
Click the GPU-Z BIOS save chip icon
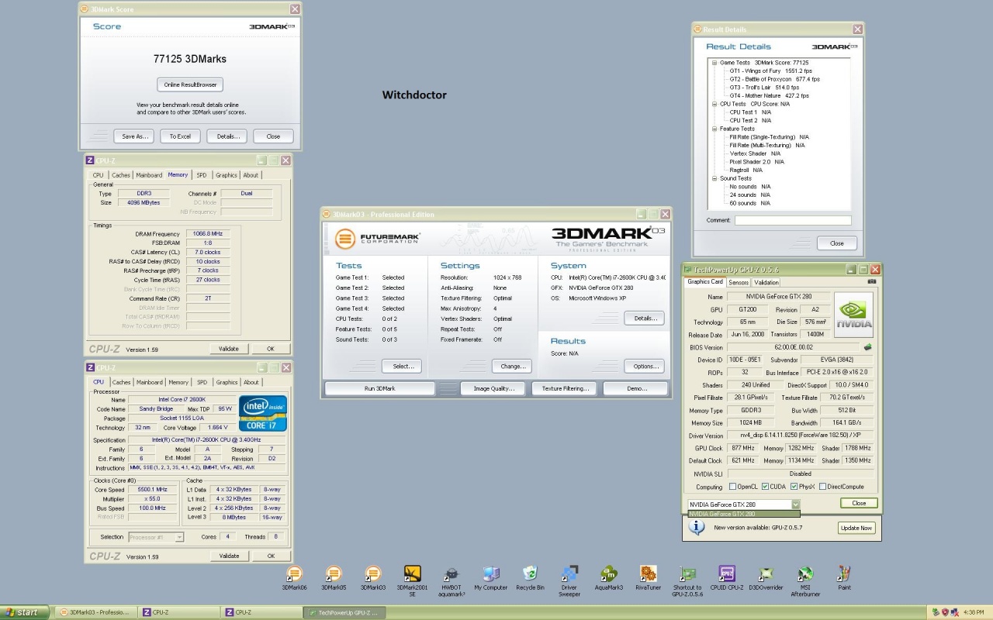867,347
